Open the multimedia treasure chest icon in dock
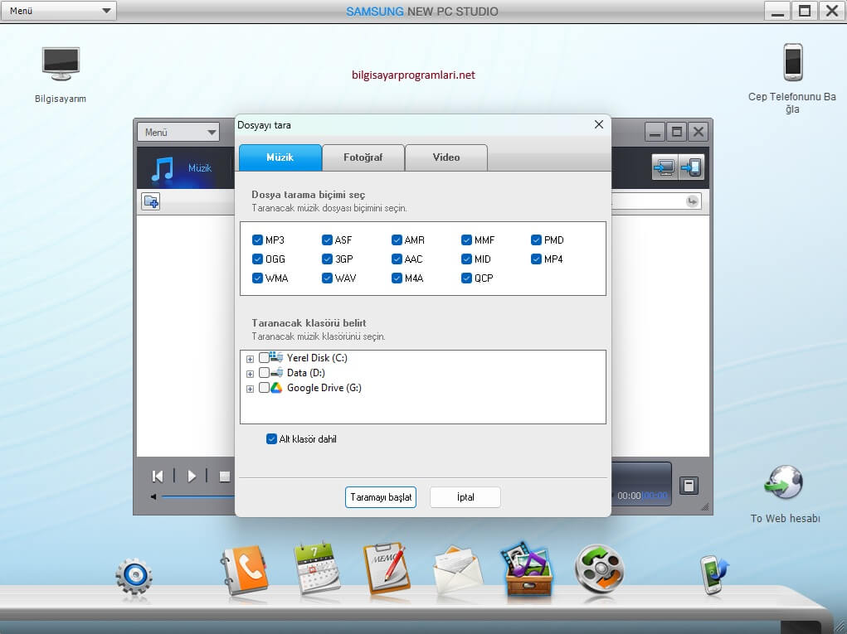The image size is (847, 634). pyautogui.click(x=528, y=569)
